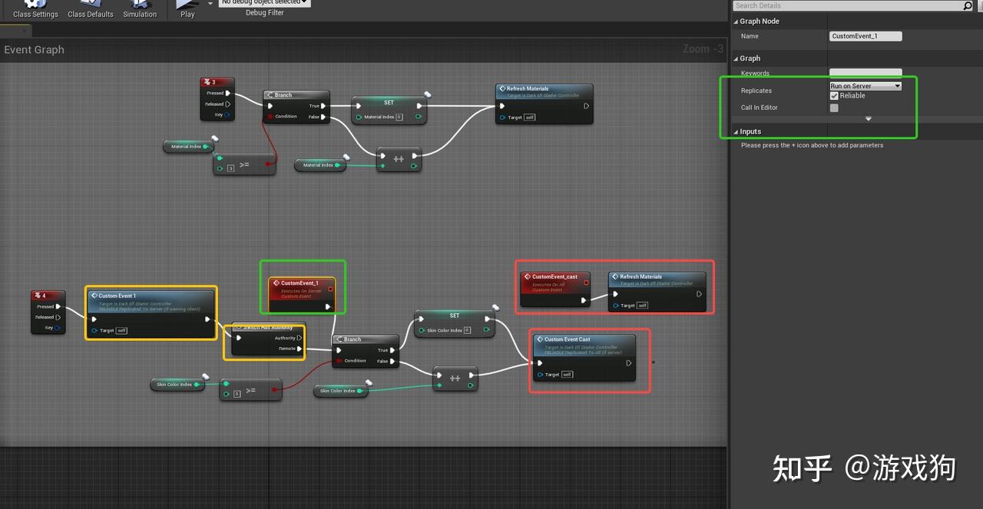The width and height of the screenshot is (983, 509).
Task: Click the Condition pin on upper Branch node
Action: [x=271, y=117]
